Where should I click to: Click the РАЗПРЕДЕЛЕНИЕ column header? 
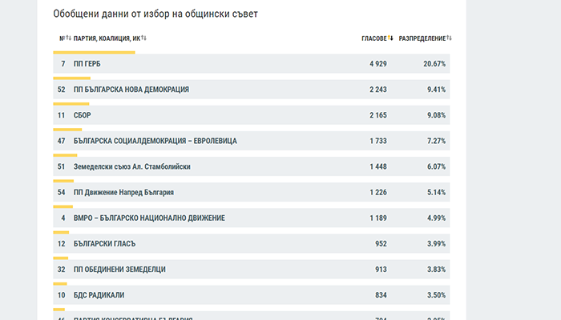click(x=422, y=38)
